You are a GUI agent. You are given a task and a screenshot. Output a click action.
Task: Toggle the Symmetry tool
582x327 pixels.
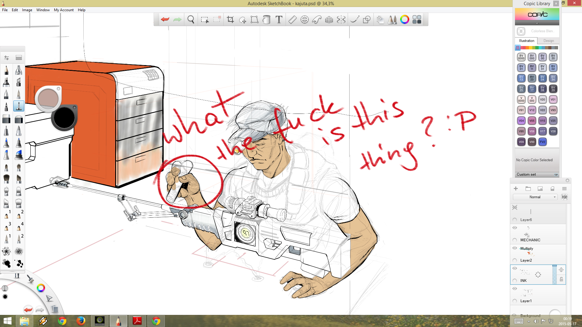point(341,20)
